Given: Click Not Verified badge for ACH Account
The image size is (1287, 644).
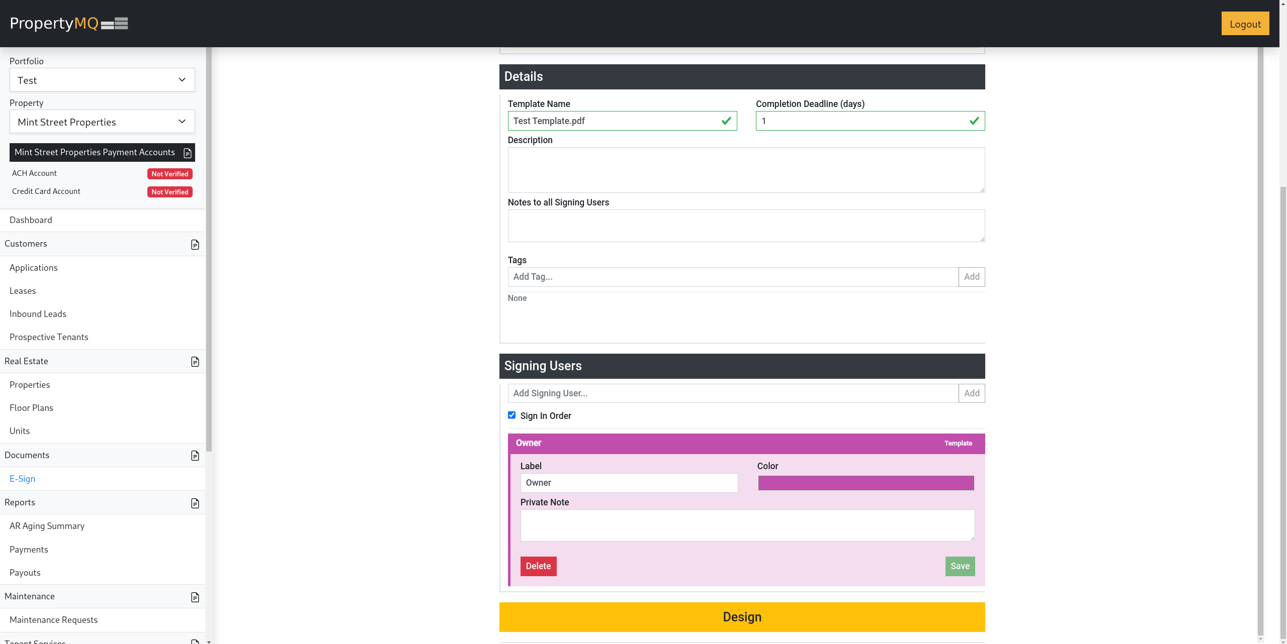Looking at the screenshot, I should click(169, 174).
